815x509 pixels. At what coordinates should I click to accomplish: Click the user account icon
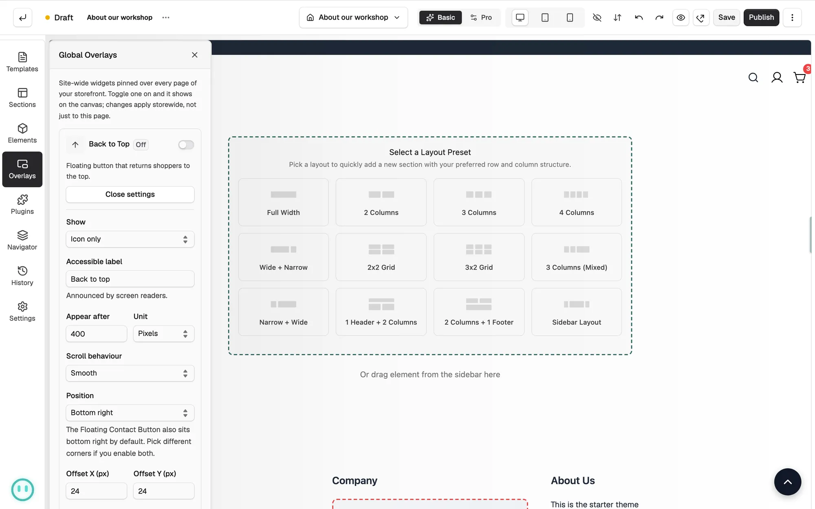(777, 77)
